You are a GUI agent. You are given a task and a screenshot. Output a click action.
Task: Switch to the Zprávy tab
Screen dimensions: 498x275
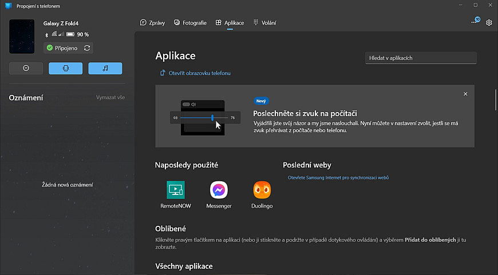coord(152,22)
